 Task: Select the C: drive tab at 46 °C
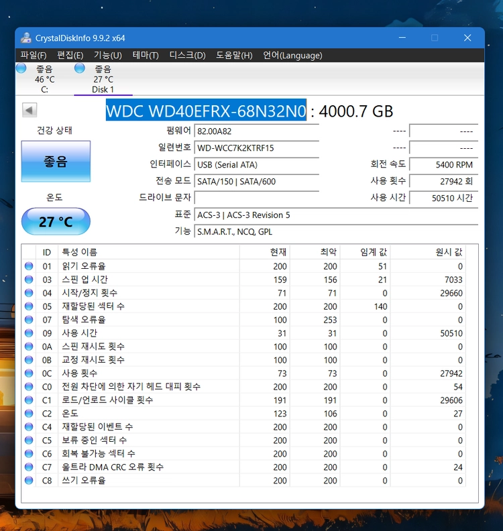45,79
